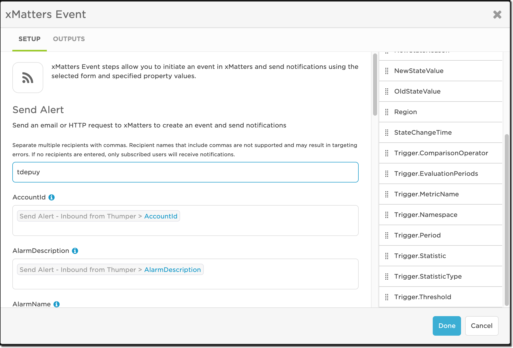Screen dimensions: 513x348
Task: Click the AccountId info icon
Action: pos(51,197)
